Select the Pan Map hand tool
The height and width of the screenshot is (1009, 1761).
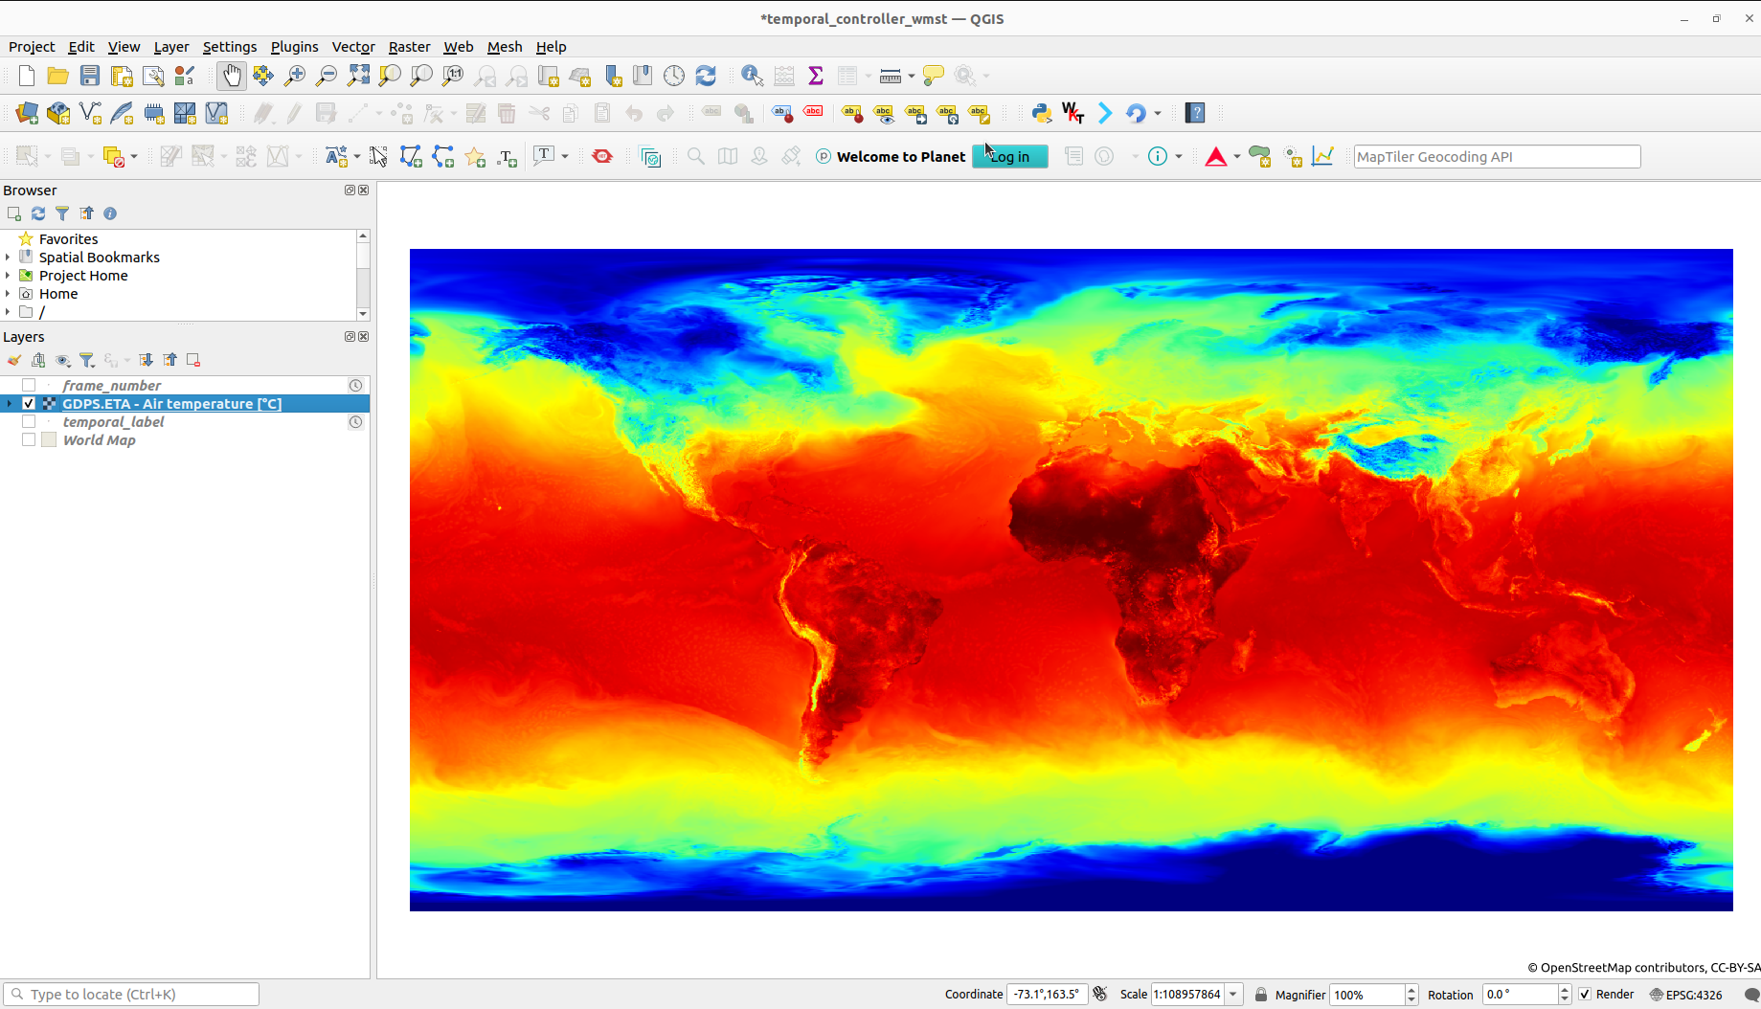tap(231, 76)
